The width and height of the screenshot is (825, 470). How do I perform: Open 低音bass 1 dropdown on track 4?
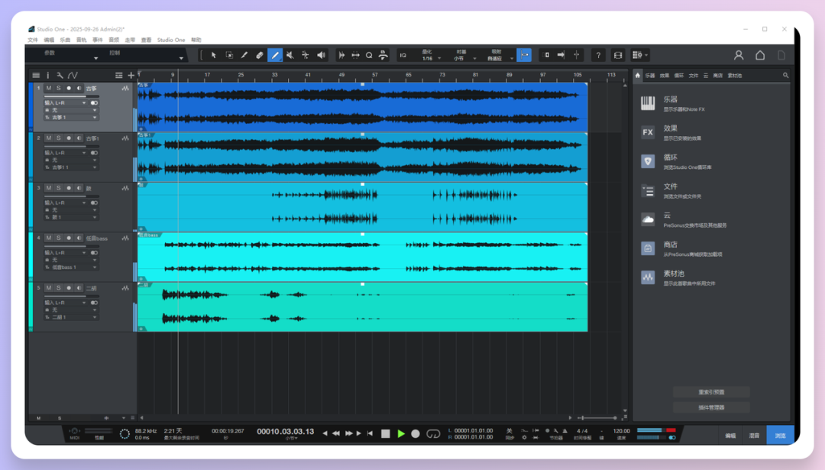(70, 267)
